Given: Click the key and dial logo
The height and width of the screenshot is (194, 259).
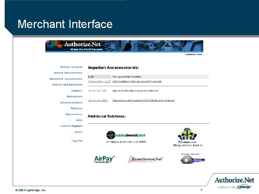Looking at the screenshot, I should [x=192, y=159].
